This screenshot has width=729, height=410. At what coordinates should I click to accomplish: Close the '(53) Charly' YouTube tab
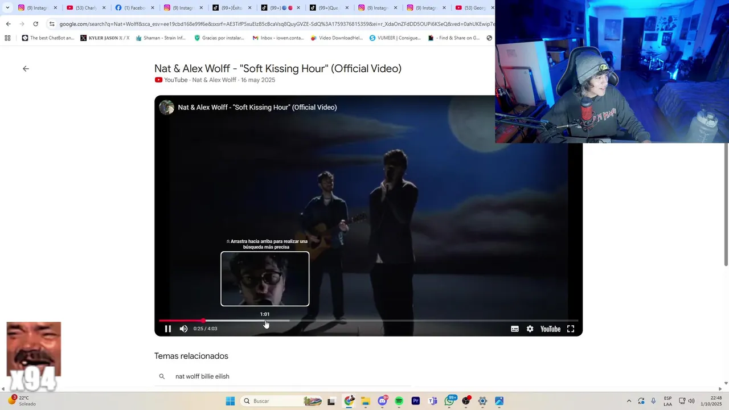click(104, 7)
